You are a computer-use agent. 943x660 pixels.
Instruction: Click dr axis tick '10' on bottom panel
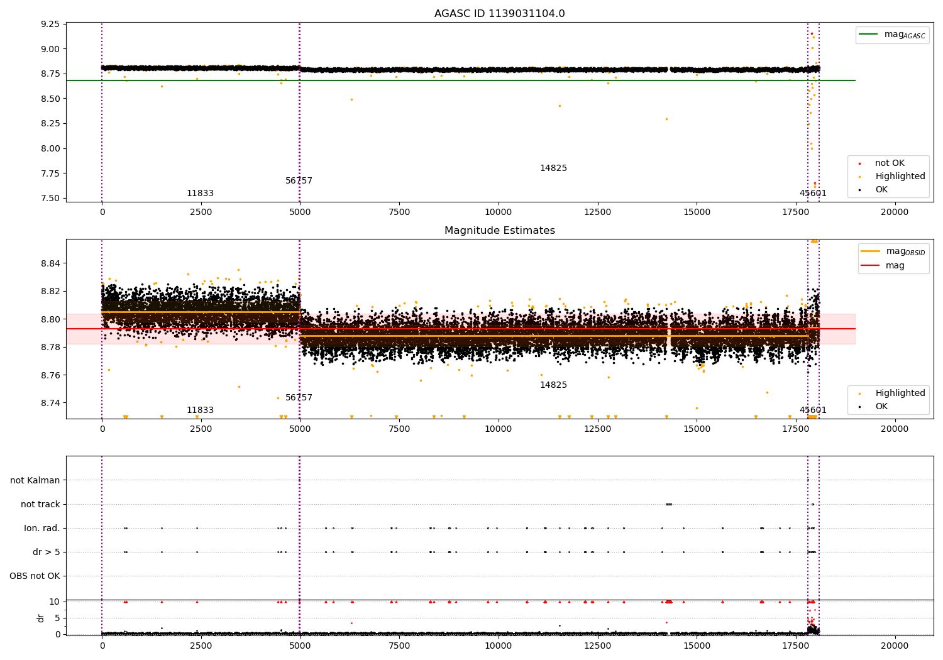54,602
